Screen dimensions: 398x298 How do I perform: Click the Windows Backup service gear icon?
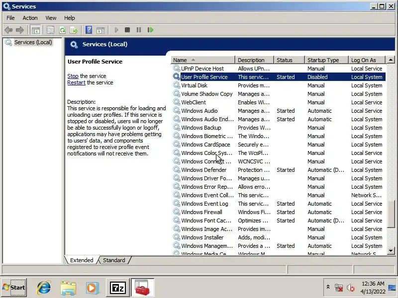(176, 127)
